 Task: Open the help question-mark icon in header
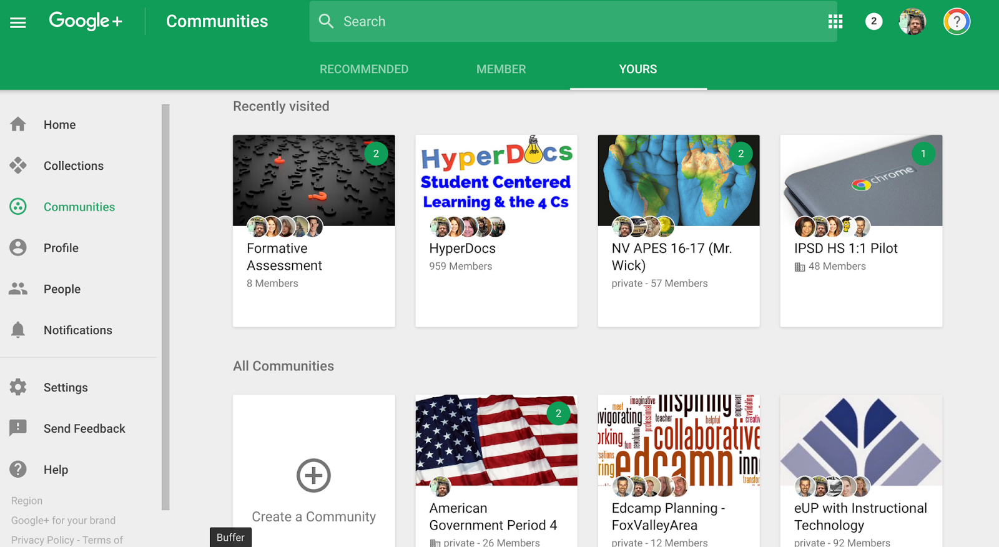(957, 22)
